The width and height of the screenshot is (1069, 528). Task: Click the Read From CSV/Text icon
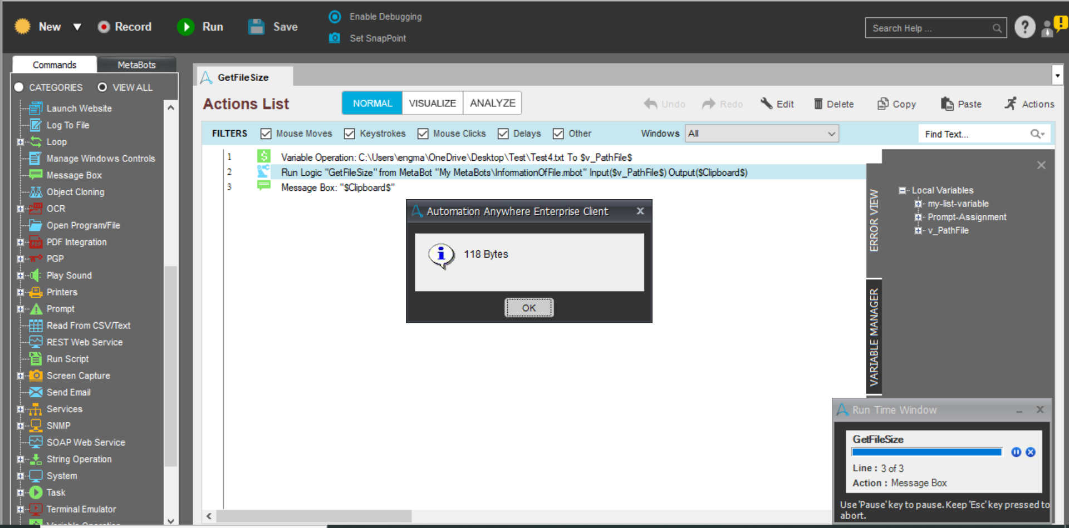(x=36, y=325)
